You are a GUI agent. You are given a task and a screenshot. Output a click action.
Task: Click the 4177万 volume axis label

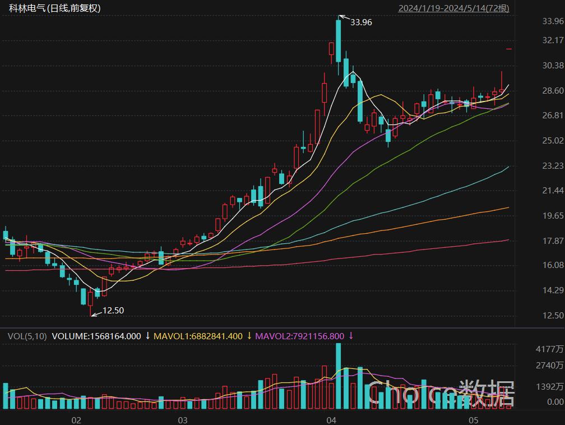tap(549, 349)
